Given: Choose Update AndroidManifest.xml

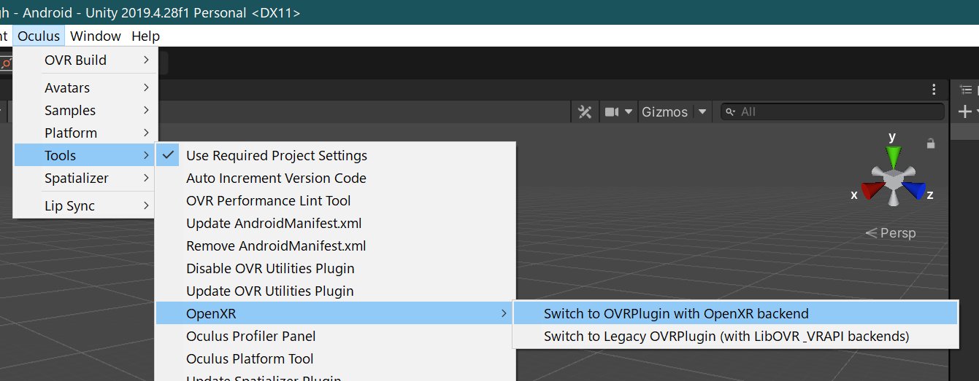Looking at the screenshot, I should (x=336, y=223).
